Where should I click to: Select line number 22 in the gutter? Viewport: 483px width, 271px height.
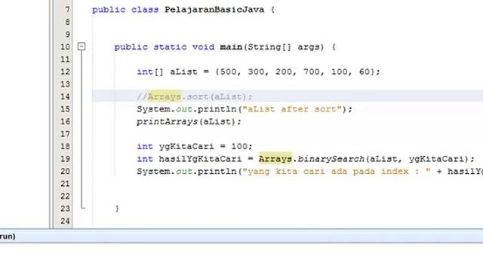tap(65, 196)
